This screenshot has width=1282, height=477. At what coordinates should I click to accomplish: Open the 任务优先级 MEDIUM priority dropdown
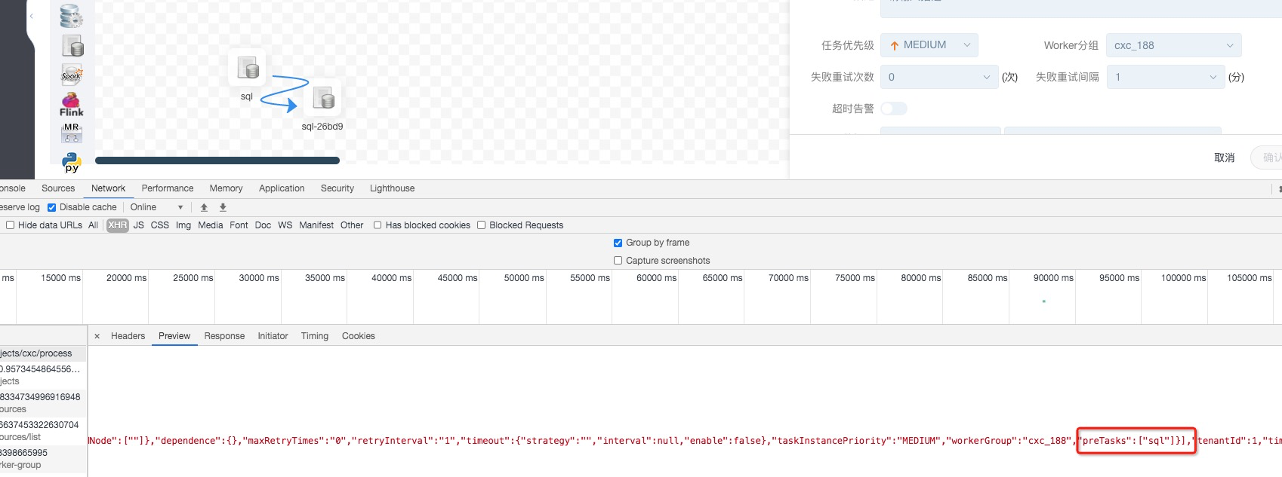tap(929, 45)
